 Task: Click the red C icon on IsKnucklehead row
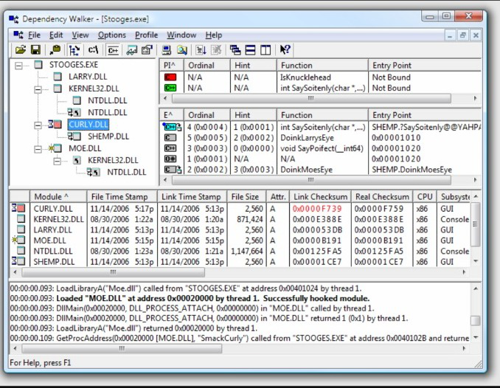pos(170,77)
